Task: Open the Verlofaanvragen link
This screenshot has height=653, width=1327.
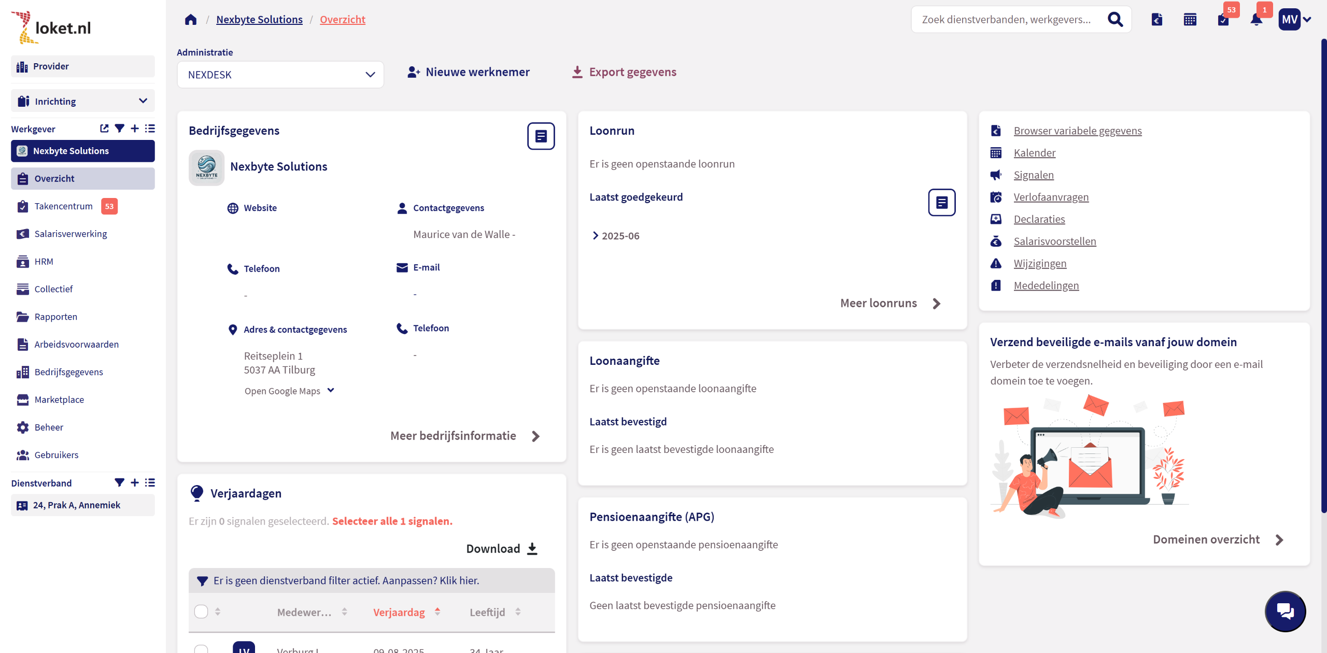Action: point(1051,197)
